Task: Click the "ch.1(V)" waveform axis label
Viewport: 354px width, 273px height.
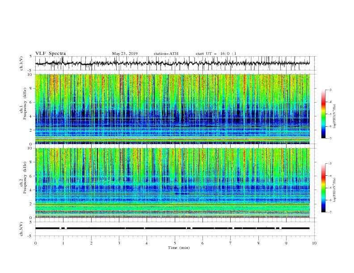Action: coord(21,63)
